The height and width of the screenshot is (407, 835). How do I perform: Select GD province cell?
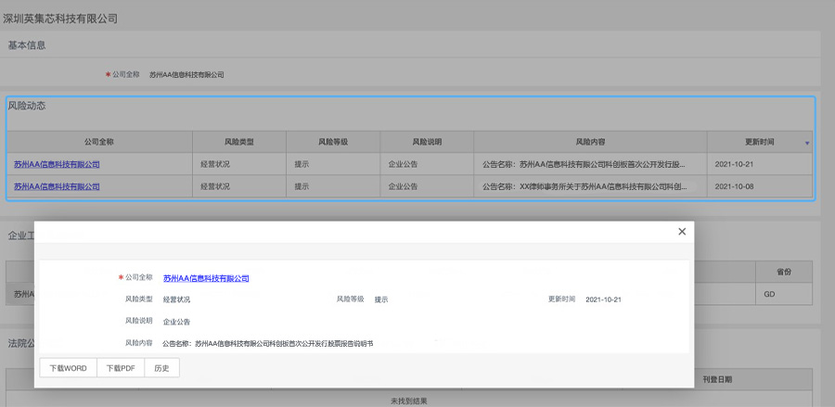783,294
